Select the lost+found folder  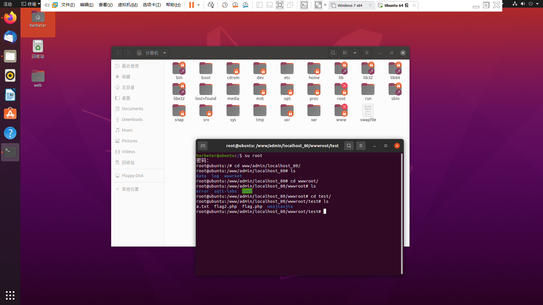tap(206, 92)
